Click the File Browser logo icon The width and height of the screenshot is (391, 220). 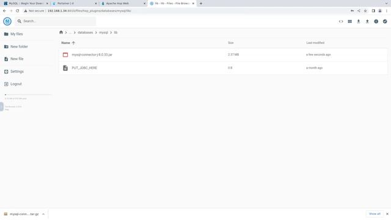coord(7,21)
